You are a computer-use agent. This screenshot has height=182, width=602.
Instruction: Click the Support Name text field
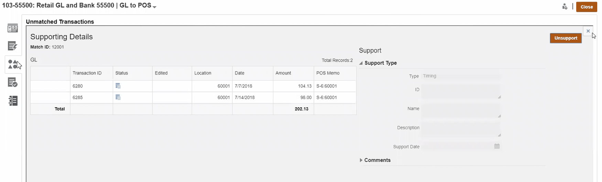tap(461, 111)
